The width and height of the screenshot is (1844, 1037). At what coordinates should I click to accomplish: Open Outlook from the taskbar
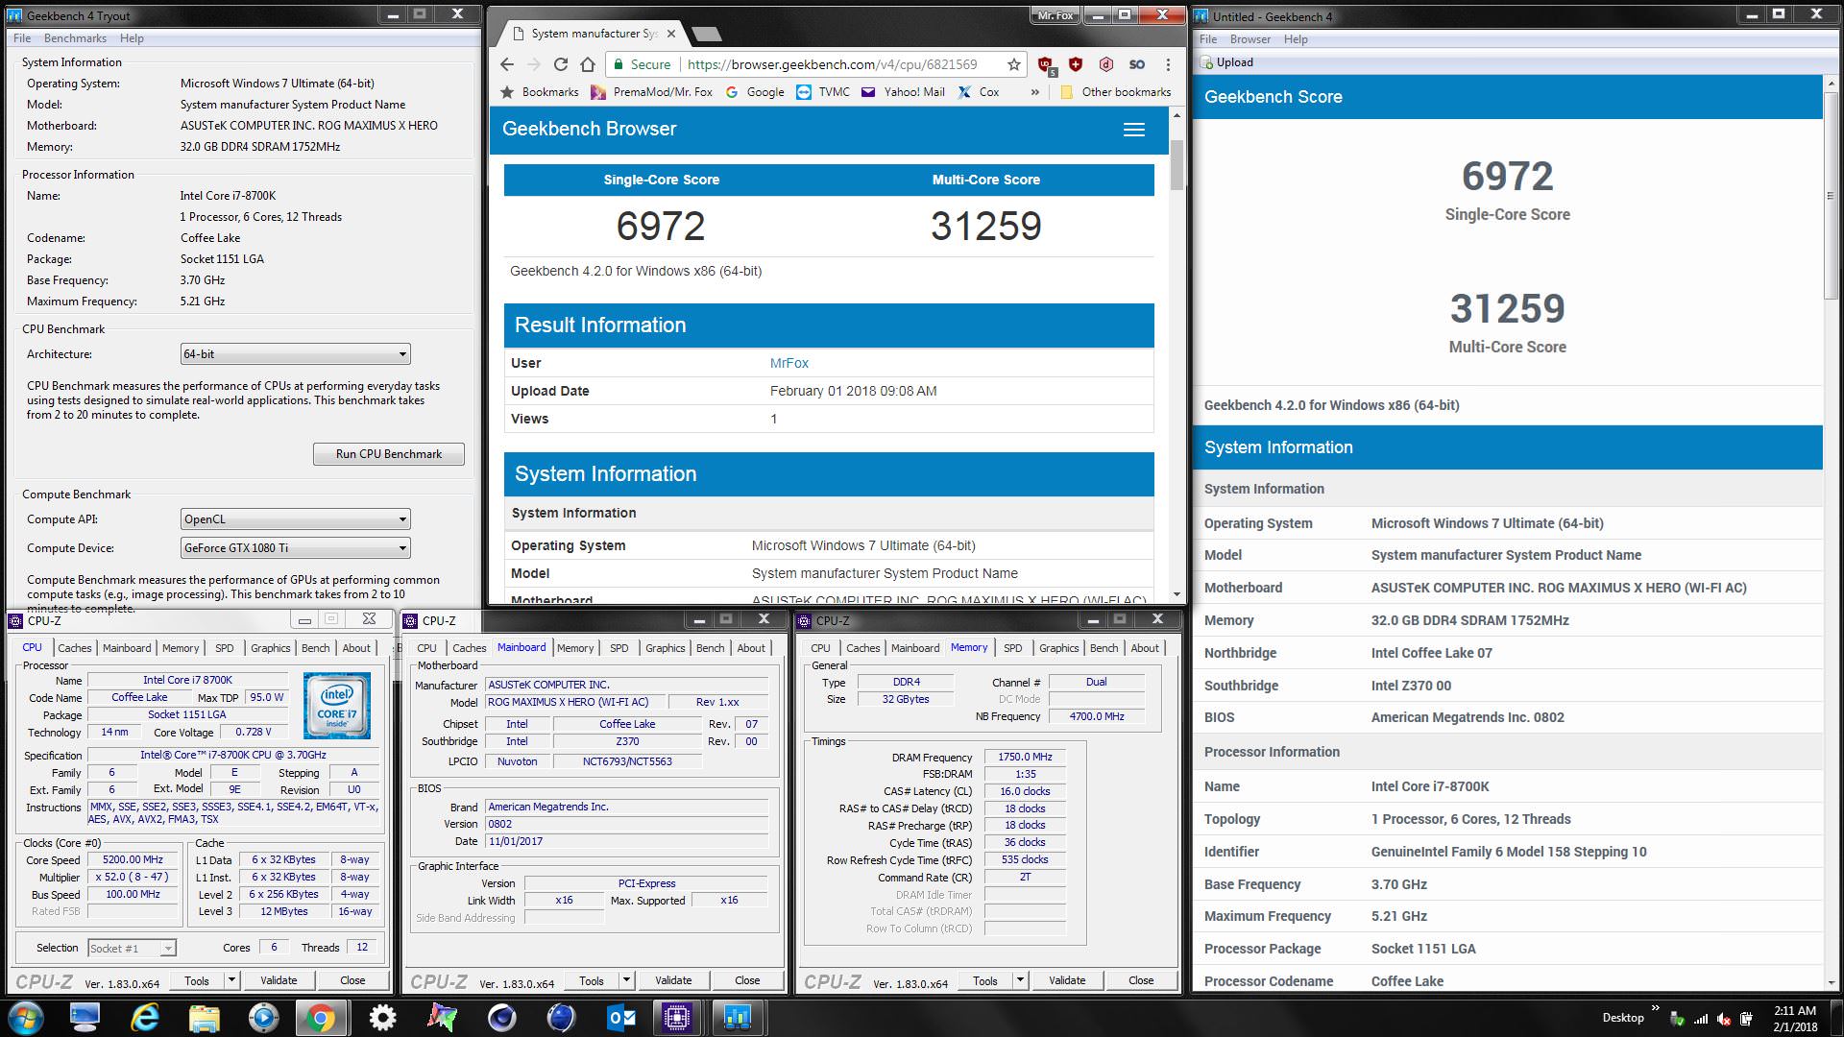tap(620, 1017)
